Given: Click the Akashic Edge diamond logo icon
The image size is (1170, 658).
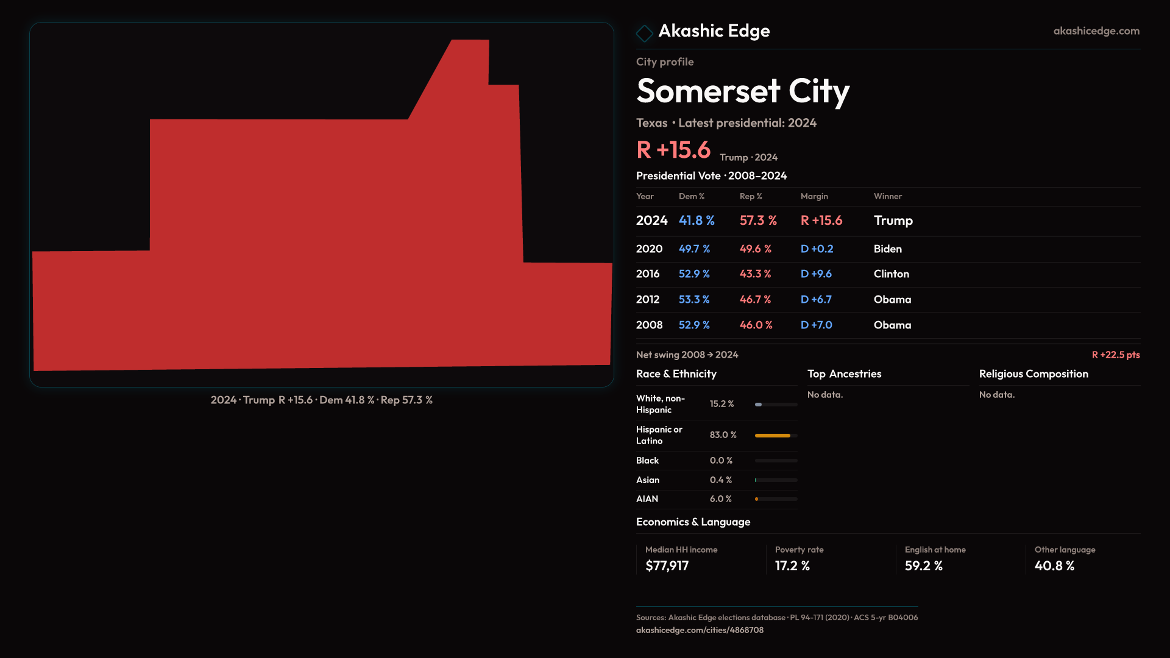Looking at the screenshot, I should tap(644, 33).
